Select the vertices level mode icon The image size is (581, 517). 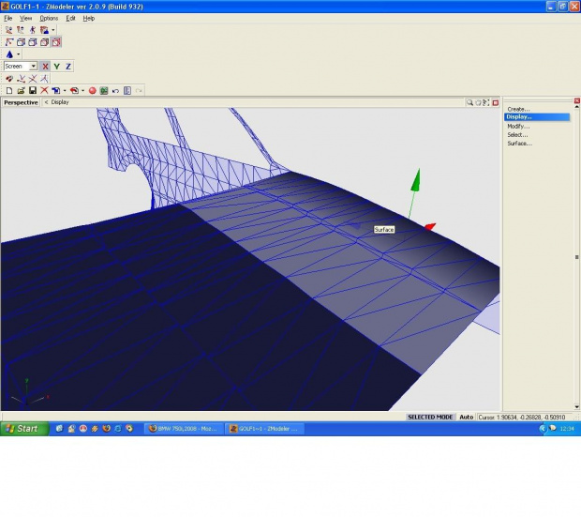point(8,42)
